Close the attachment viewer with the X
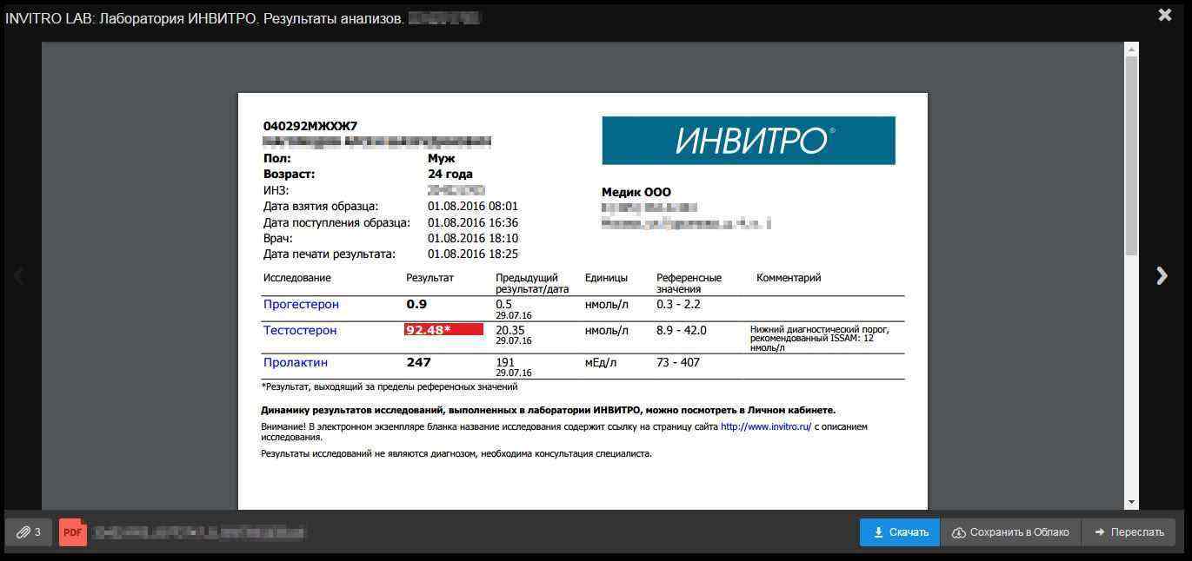1192x561 pixels. 1165,15
